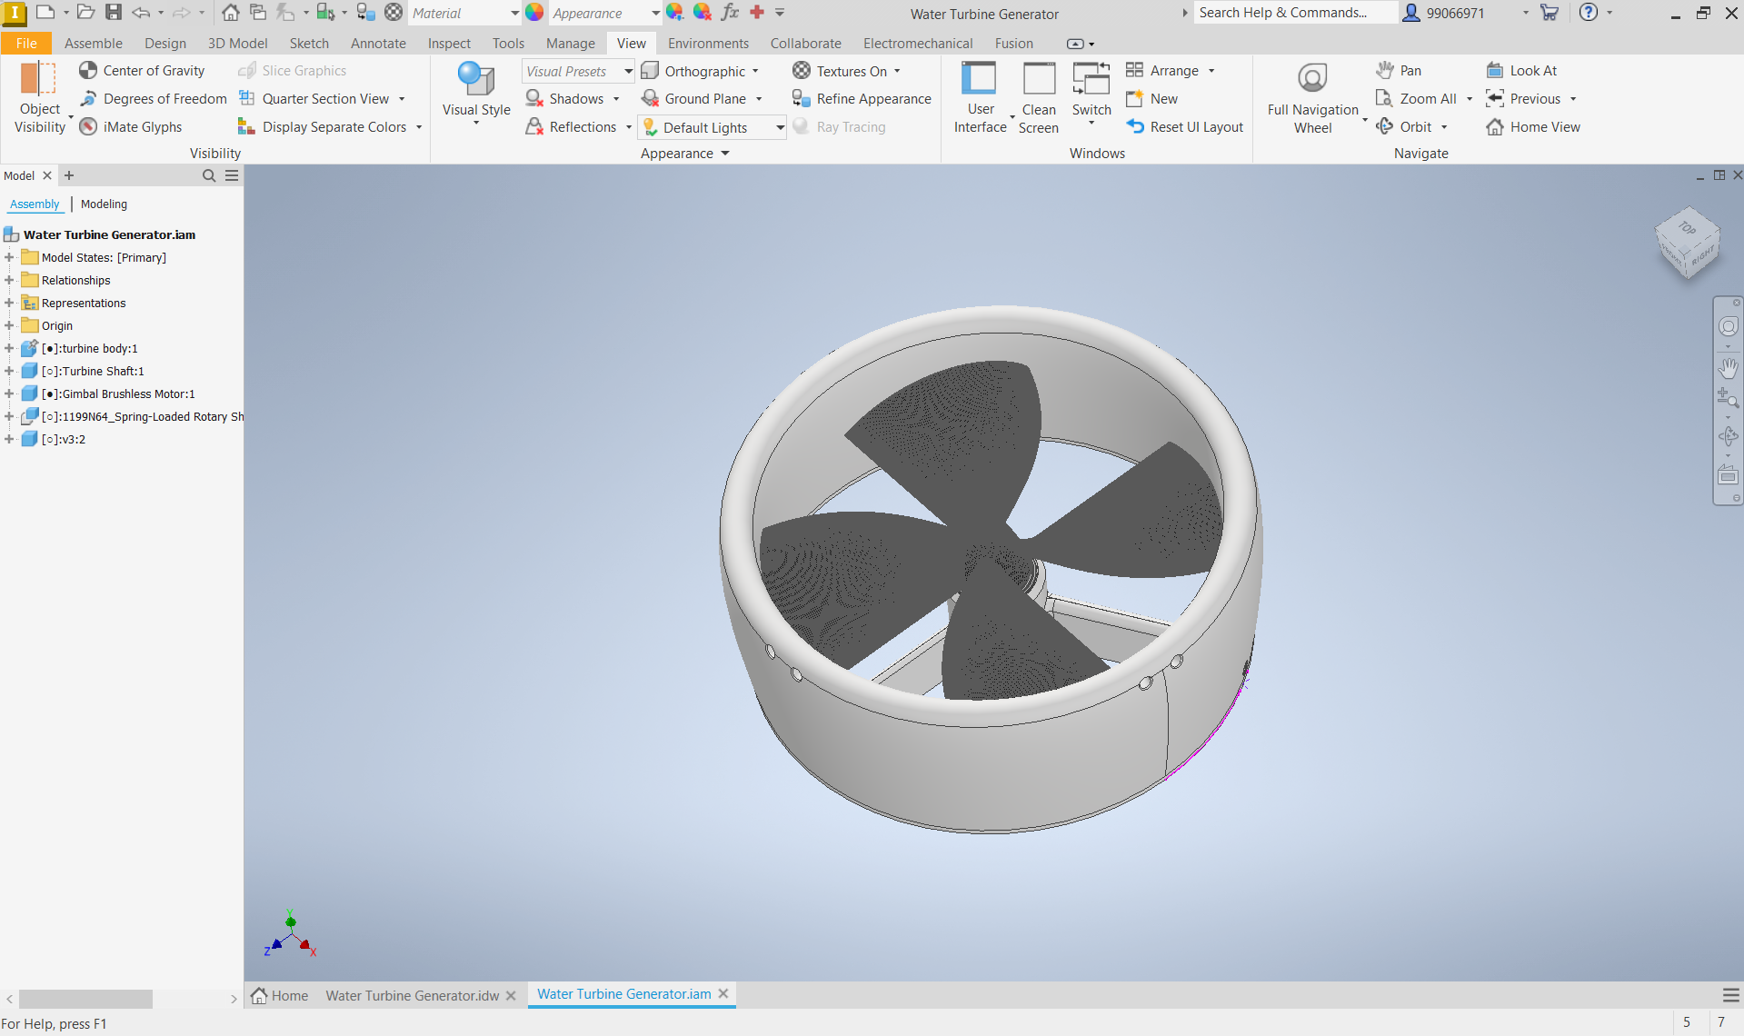The image size is (1744, 1036).
Task: Activate Clean Screen mode
Action: tap(1039, 98)
